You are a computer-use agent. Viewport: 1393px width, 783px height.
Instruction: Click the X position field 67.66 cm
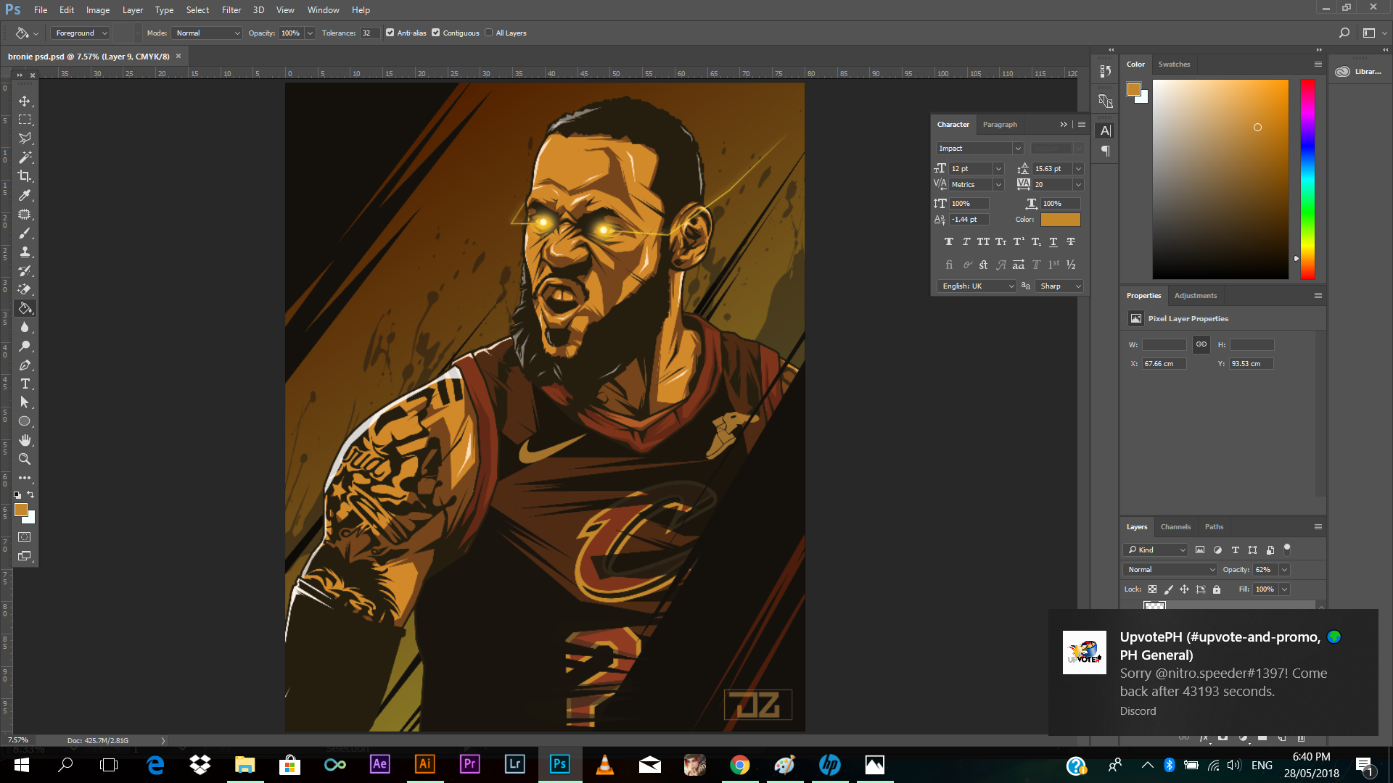pos(1164,363)
